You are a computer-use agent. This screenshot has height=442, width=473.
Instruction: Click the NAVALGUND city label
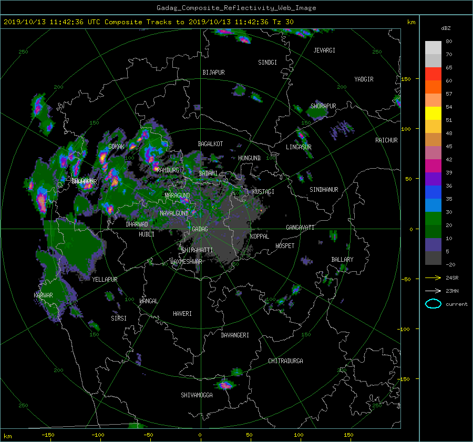click(x=174, y=213)
